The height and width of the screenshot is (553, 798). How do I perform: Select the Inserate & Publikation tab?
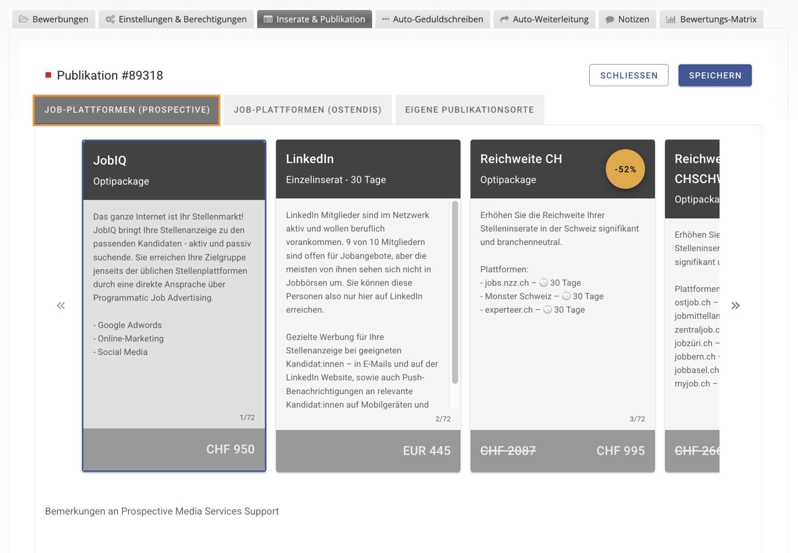click(x=314, y=19)
